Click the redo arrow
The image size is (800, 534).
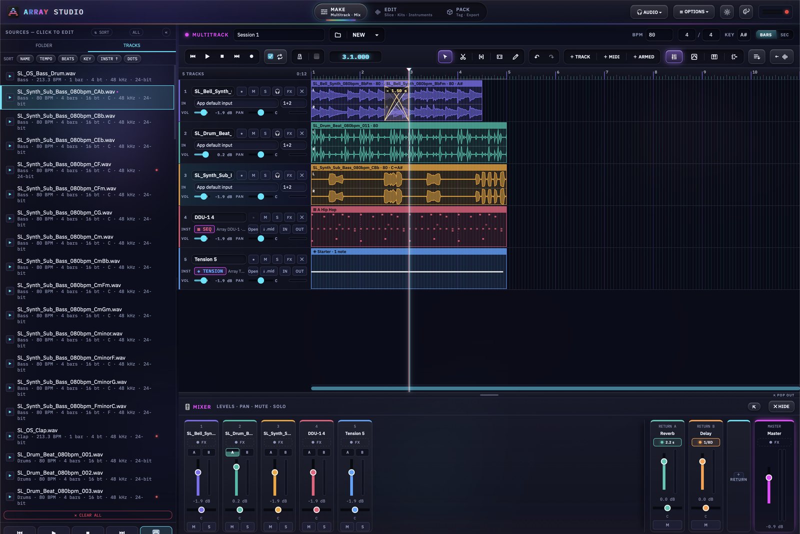click(551, 57)
